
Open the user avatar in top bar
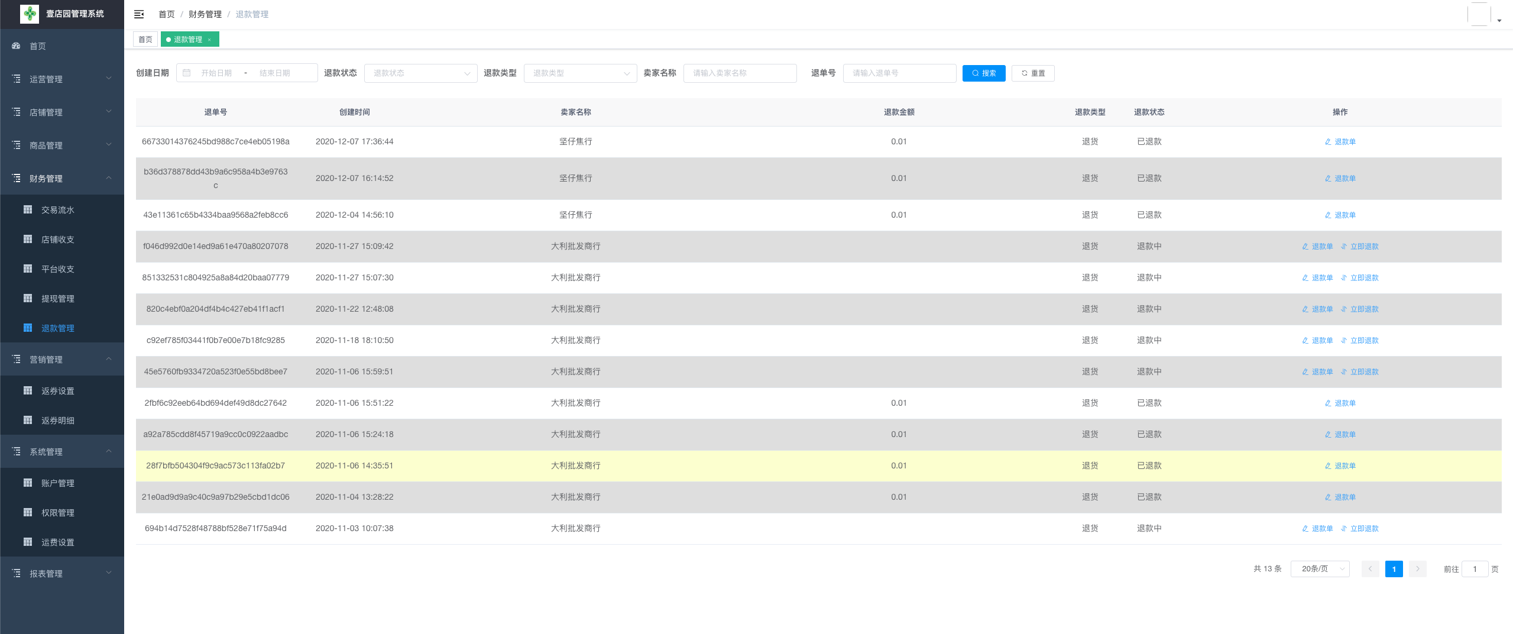click(x=1479, y=14)
